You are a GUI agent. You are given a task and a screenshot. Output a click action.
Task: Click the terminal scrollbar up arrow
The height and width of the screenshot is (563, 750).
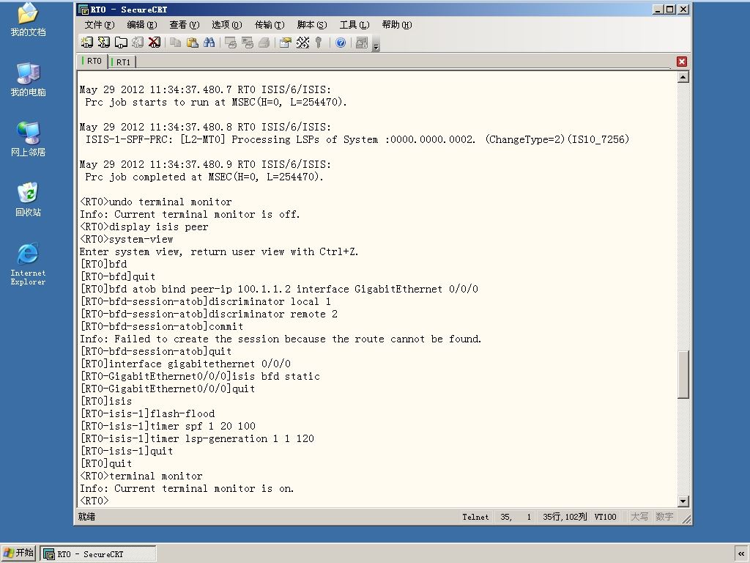(683, 77)
